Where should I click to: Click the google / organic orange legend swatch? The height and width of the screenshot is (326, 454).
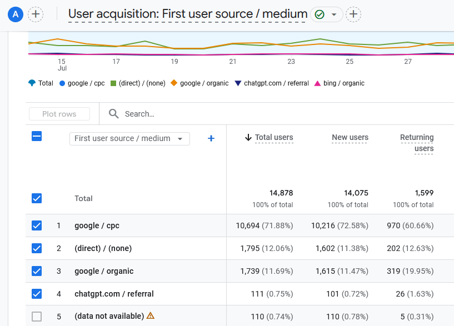click(x=174, y=83)
